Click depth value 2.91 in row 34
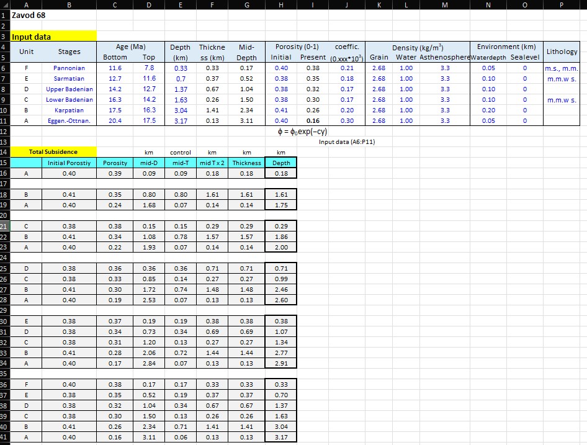This screenshot has width=587, height=445. (281, 363)
